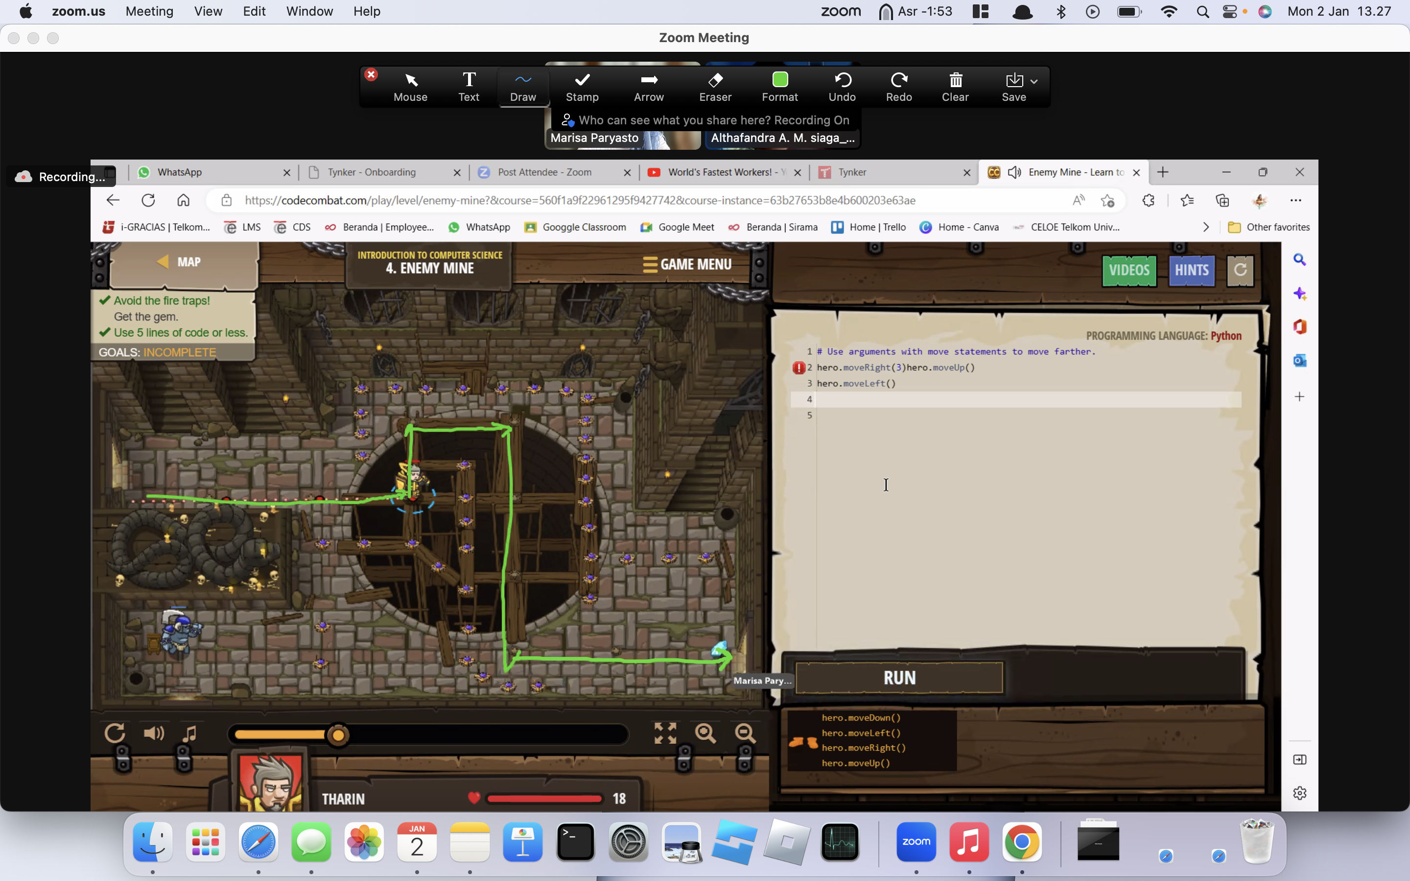Switch to the Post Attendee - Zoom tab
The image size is (1410, 881).
554,172
